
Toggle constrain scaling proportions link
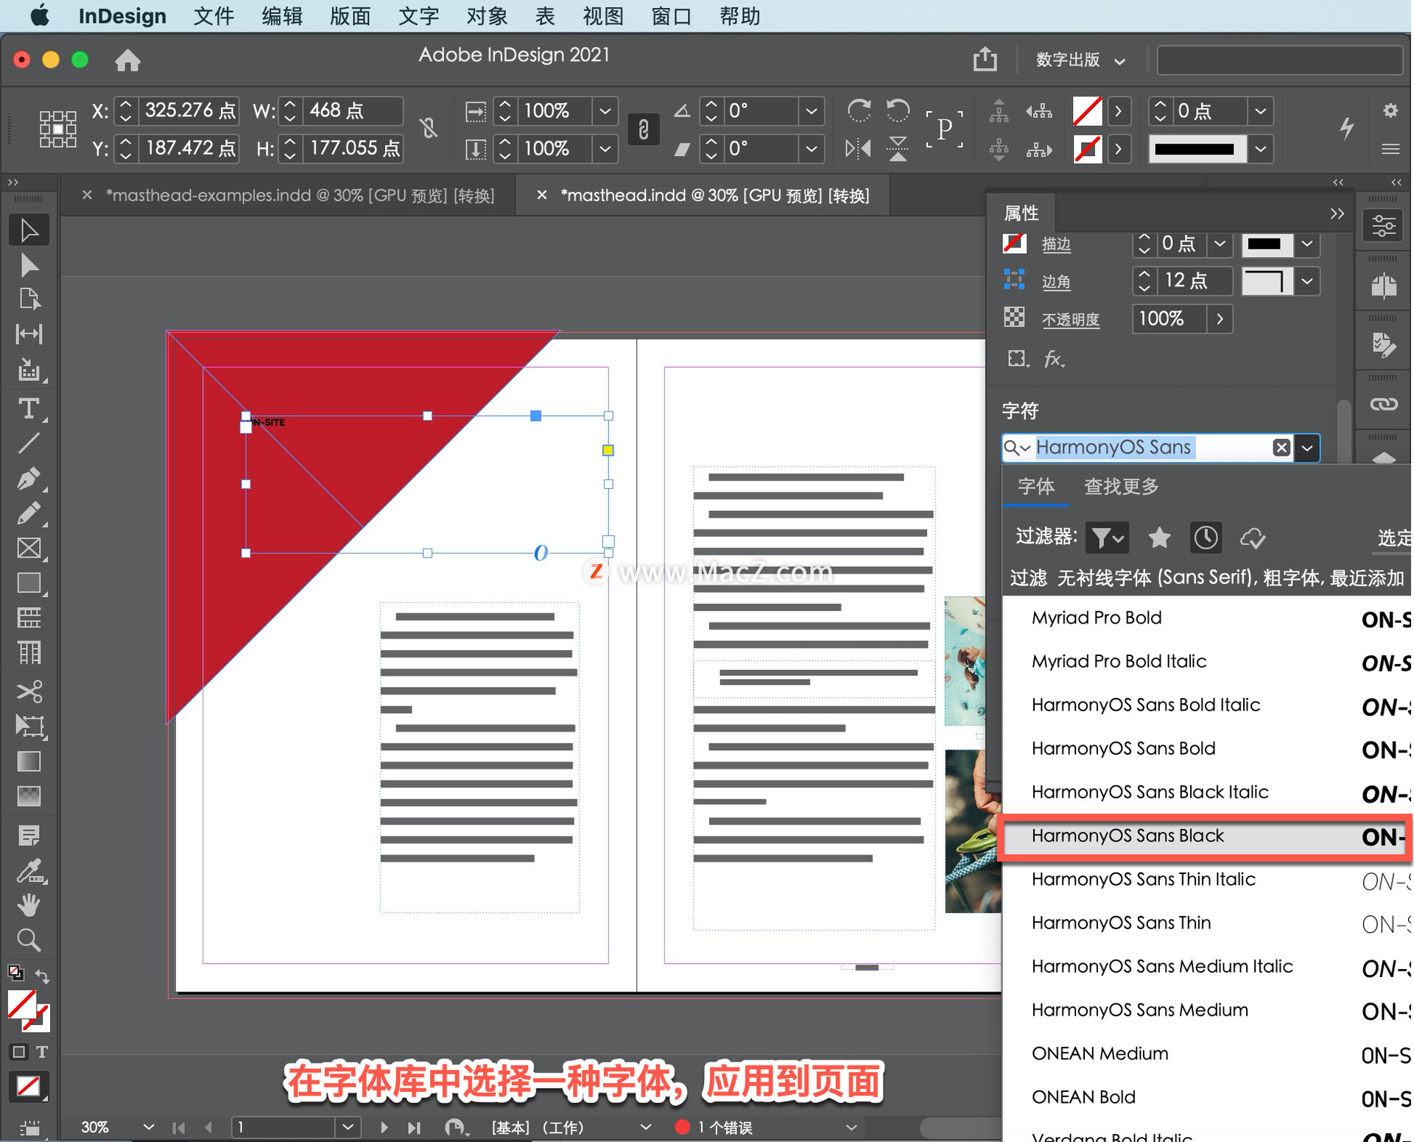(643, 130)
